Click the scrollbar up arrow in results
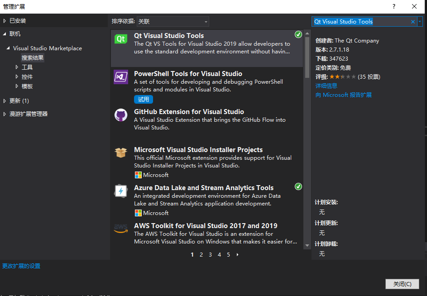427x296 pixels. point(307,33)
